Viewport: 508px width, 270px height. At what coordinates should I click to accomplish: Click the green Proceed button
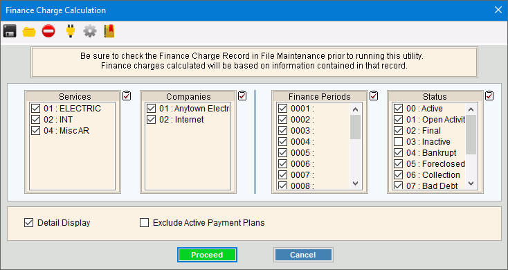click(x=207, y=255)
